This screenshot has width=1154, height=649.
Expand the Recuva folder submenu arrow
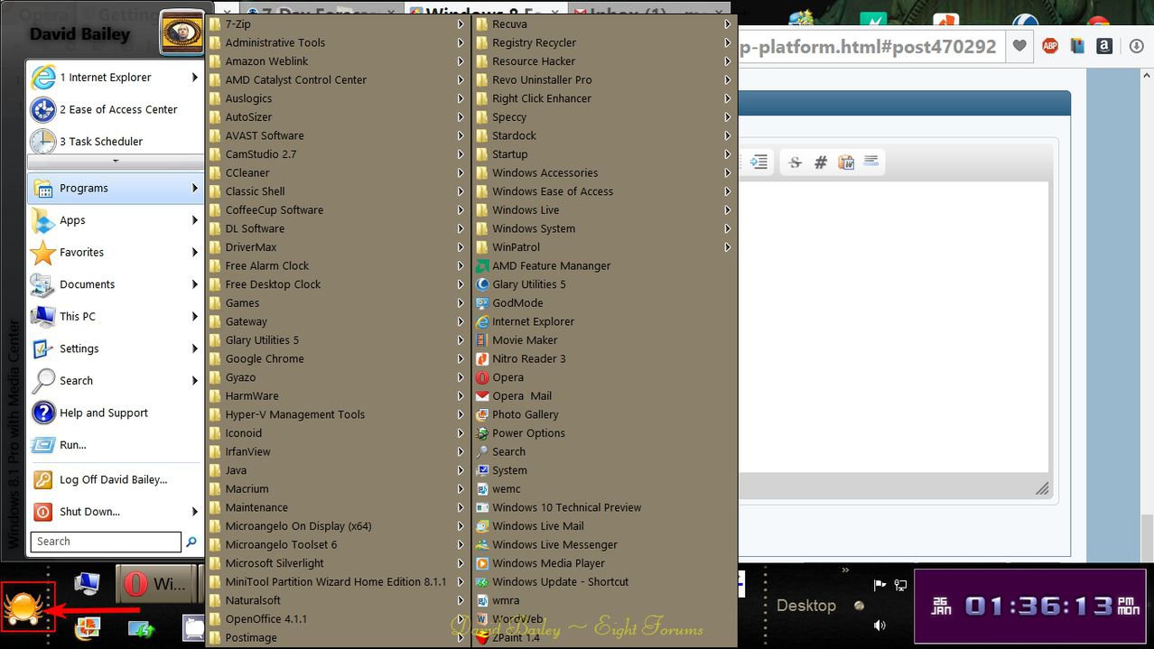coord(727,24)
